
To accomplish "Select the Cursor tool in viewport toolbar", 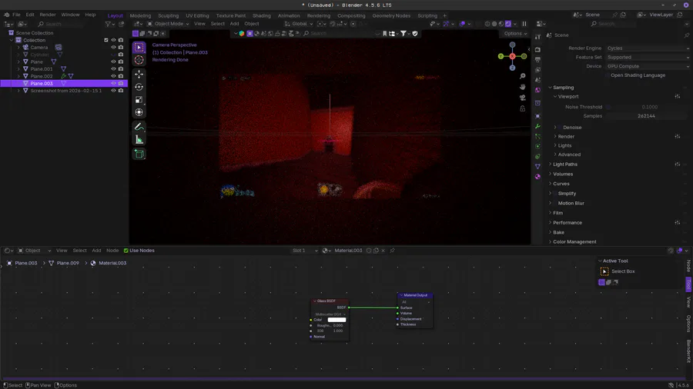I will coord(139,60).
